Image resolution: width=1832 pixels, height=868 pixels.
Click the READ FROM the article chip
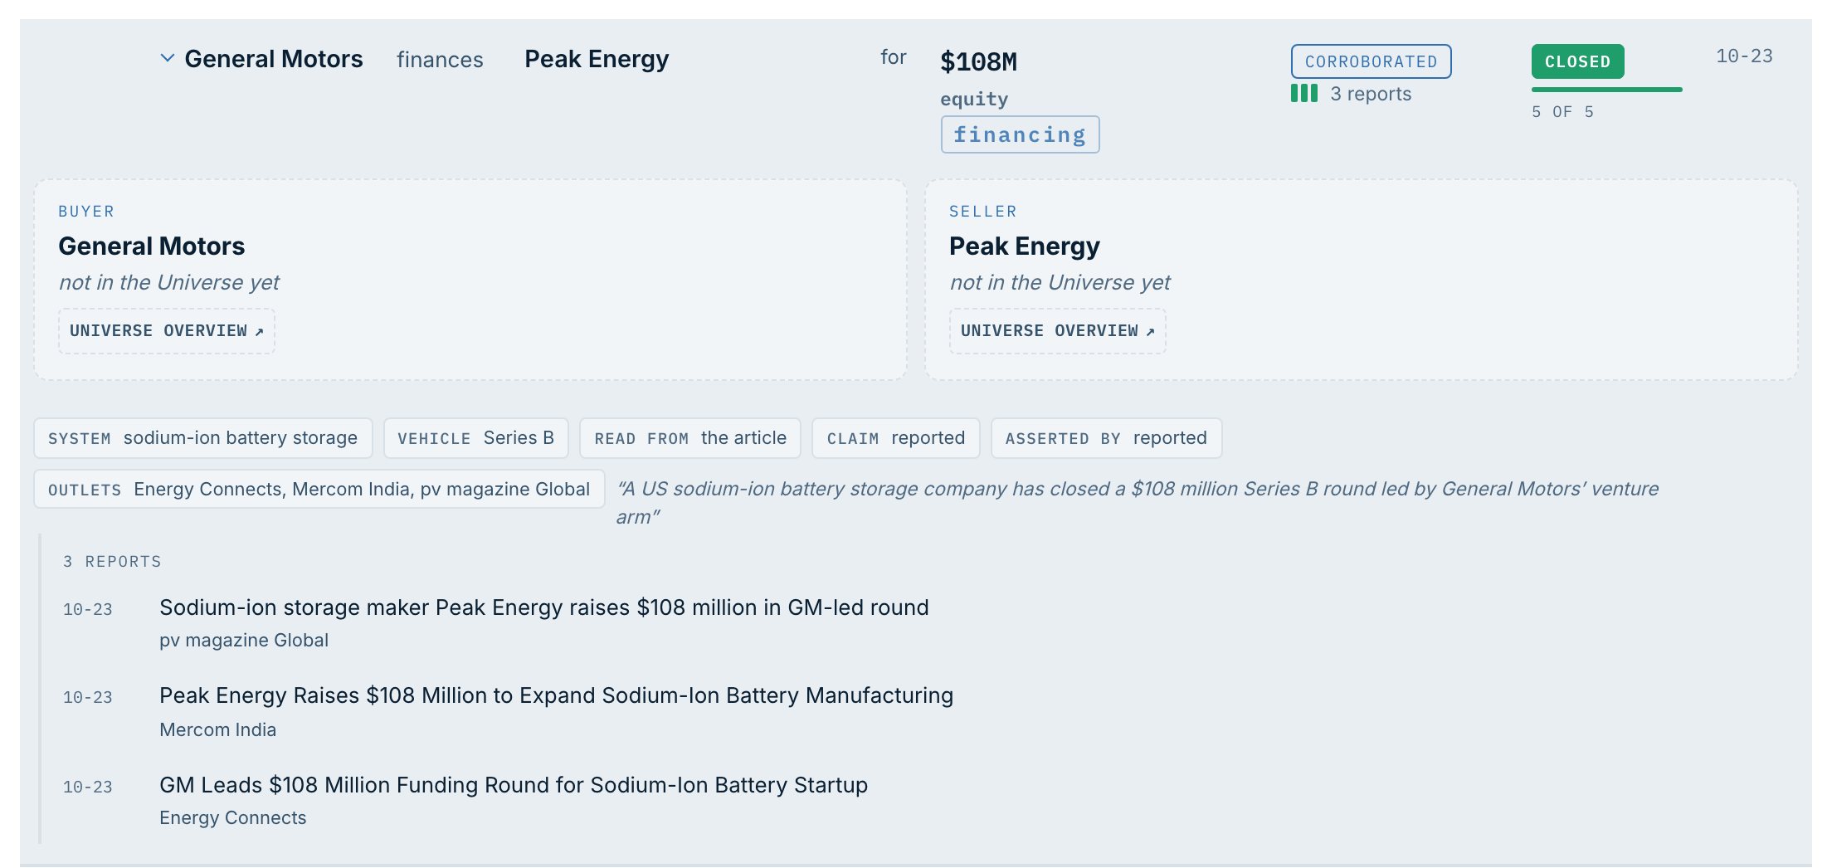(690, 438)
